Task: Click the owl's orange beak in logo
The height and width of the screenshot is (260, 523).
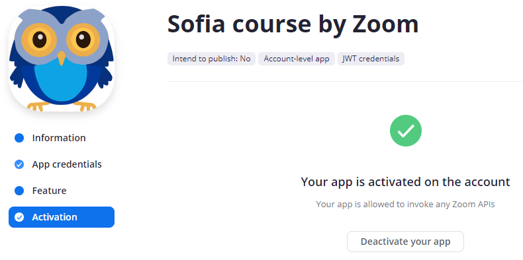Action: click(62, 58)
